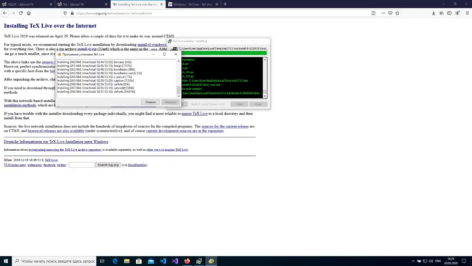Open the Firefox account menu
Viewport: 472px width, 266px height.
coord(457,13)
